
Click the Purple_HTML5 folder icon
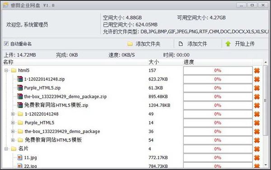click(x=20, y=123)
